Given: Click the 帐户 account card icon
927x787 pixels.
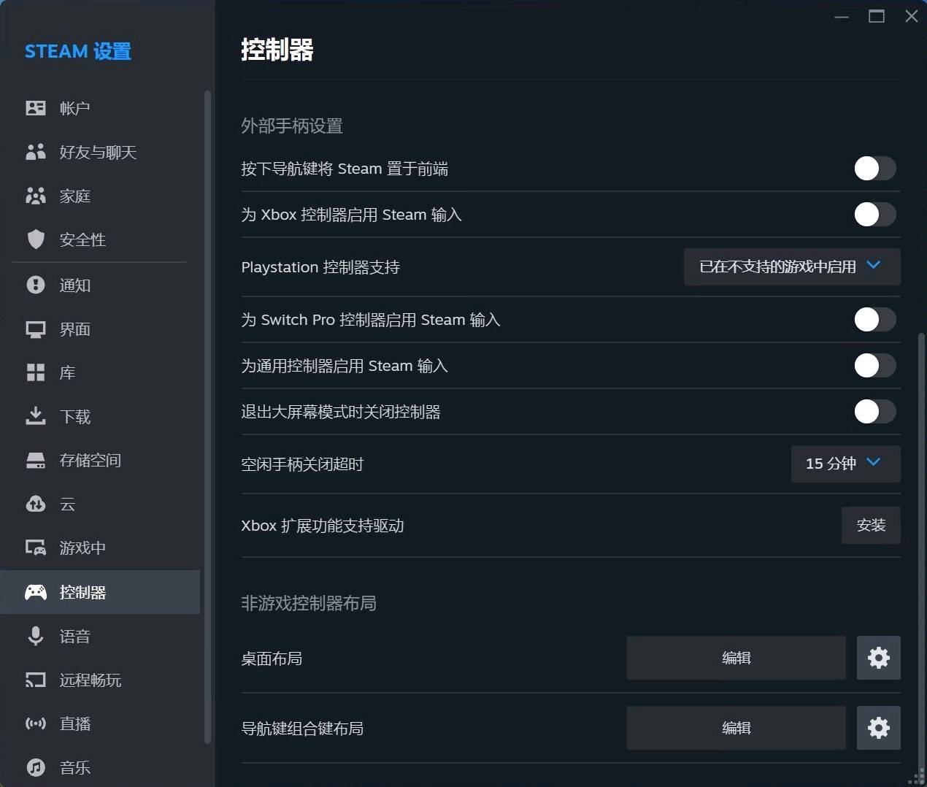Looking at the screenshot, I should click(36, 108).
